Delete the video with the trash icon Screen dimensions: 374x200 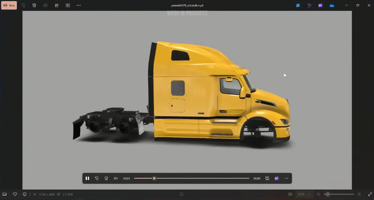(34, 6)
